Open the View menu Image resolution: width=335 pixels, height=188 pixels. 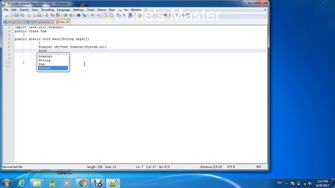click(35, 10)
